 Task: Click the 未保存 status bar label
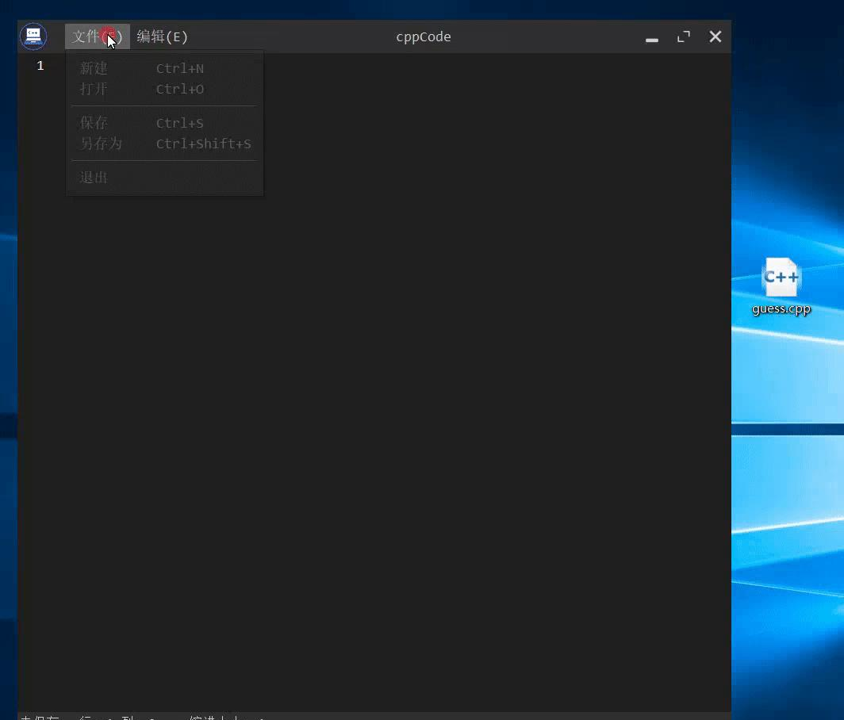40,717
